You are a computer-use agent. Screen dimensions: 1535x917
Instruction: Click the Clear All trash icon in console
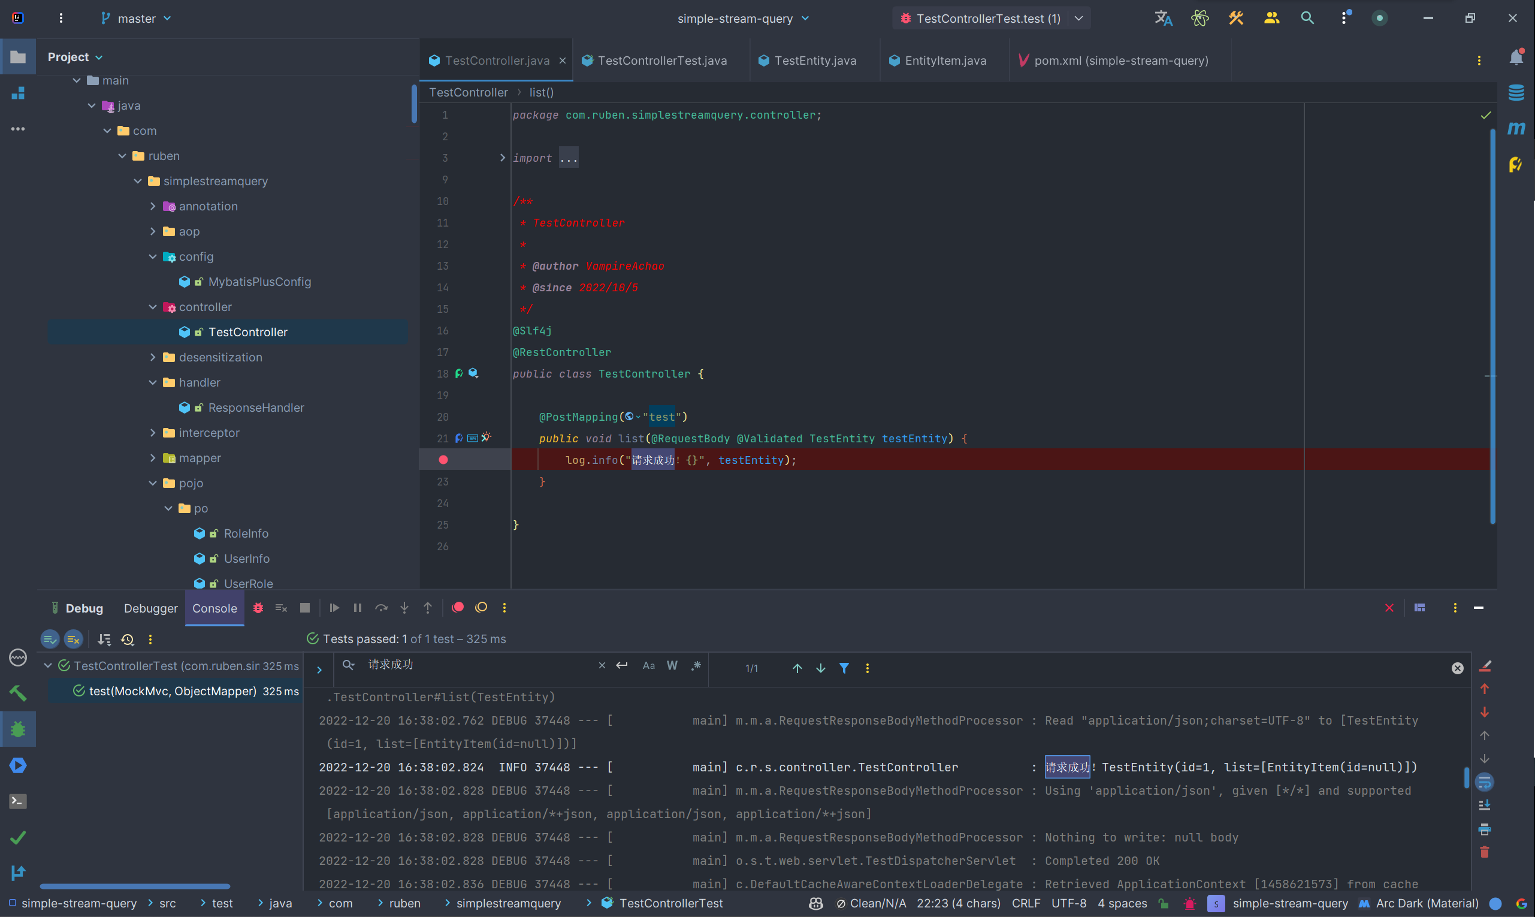pos(1485,853)
